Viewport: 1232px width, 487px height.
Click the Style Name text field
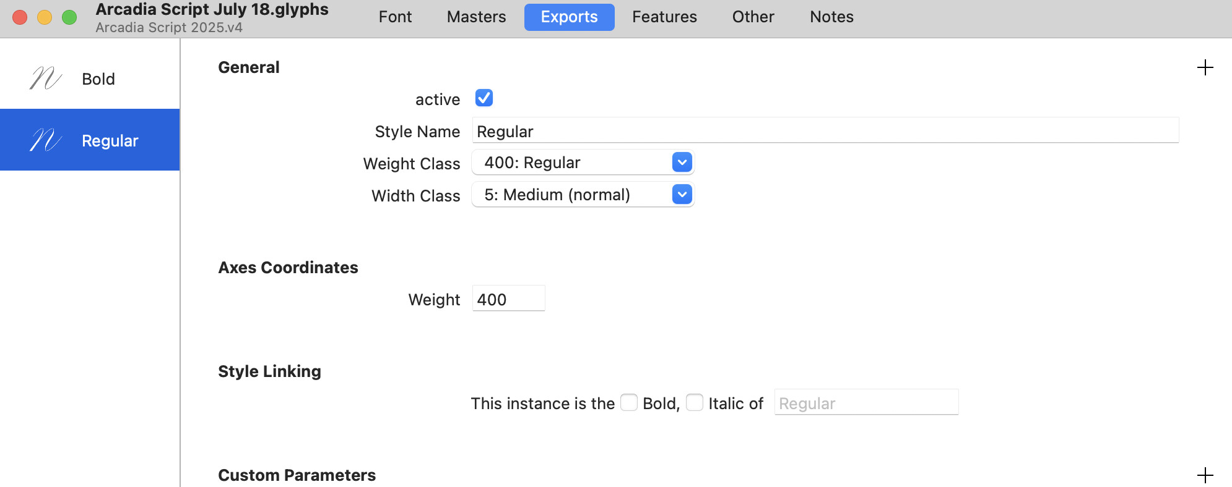point(825,131)
